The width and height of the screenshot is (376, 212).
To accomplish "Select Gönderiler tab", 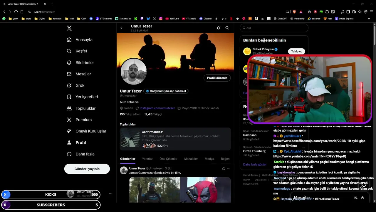I will [x=127, y=159].
